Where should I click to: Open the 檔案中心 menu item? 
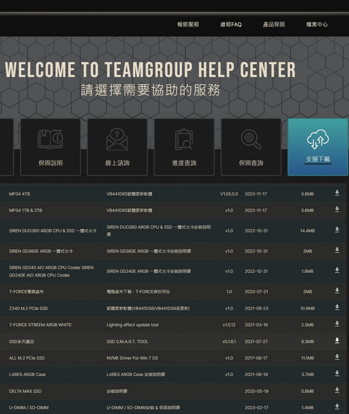(317, 25)
